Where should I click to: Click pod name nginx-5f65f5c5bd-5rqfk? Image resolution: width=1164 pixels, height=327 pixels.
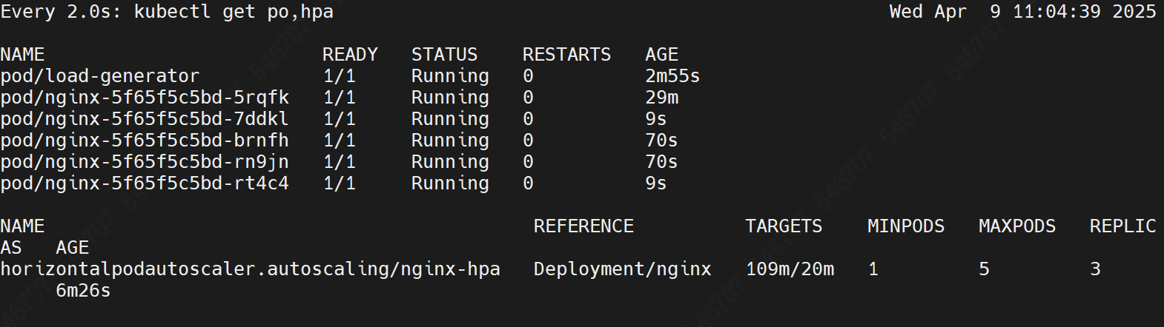click(x=145, y=98)
